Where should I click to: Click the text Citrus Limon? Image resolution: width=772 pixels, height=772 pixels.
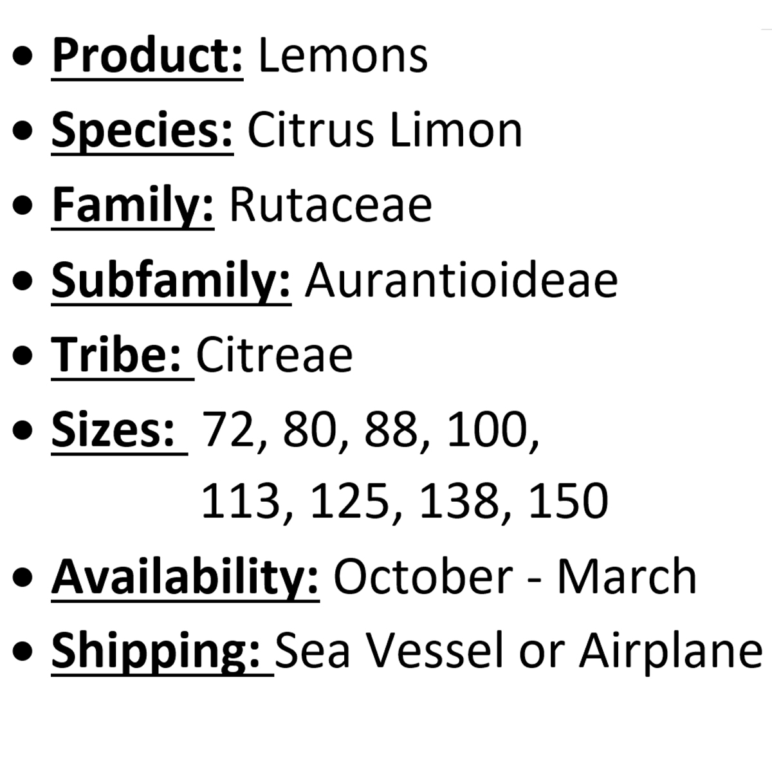point(385,131)
